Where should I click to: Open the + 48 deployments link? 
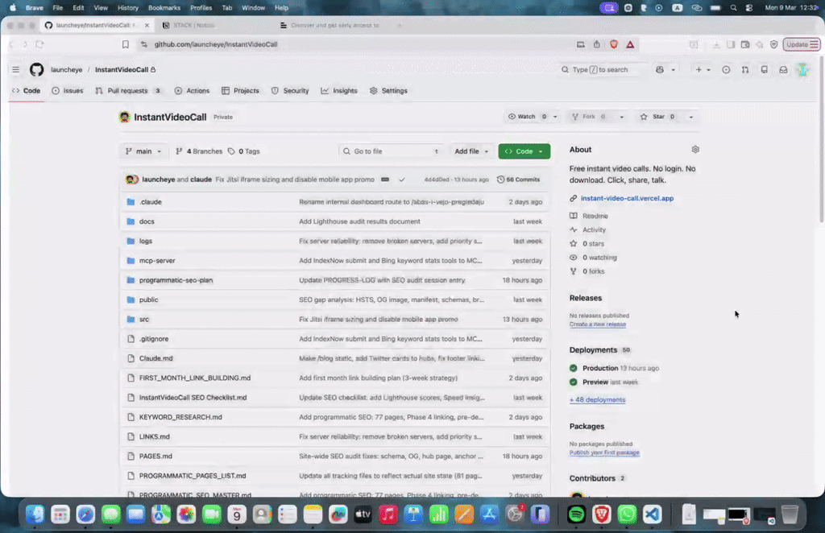[597, 399]
